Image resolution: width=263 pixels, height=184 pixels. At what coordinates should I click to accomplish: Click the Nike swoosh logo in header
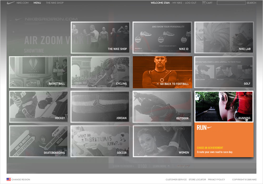tap(11, 3)
